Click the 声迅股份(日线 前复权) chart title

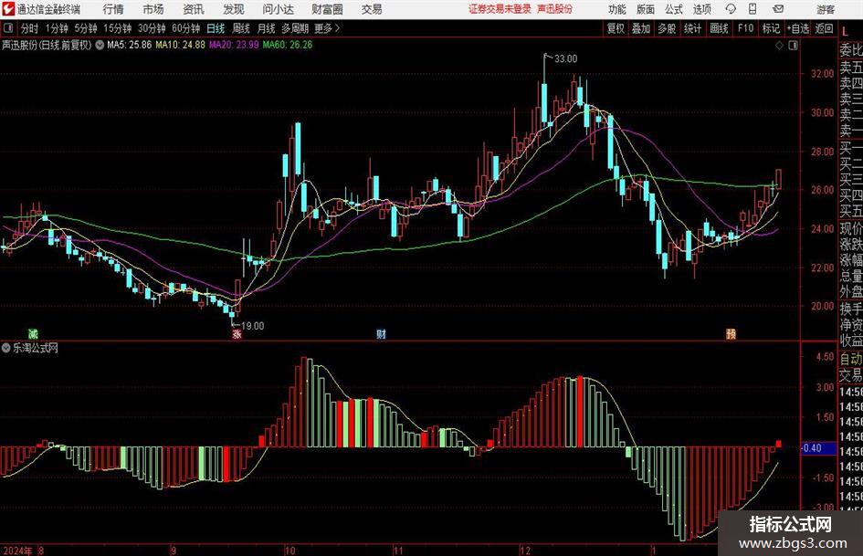click(47, 45)
